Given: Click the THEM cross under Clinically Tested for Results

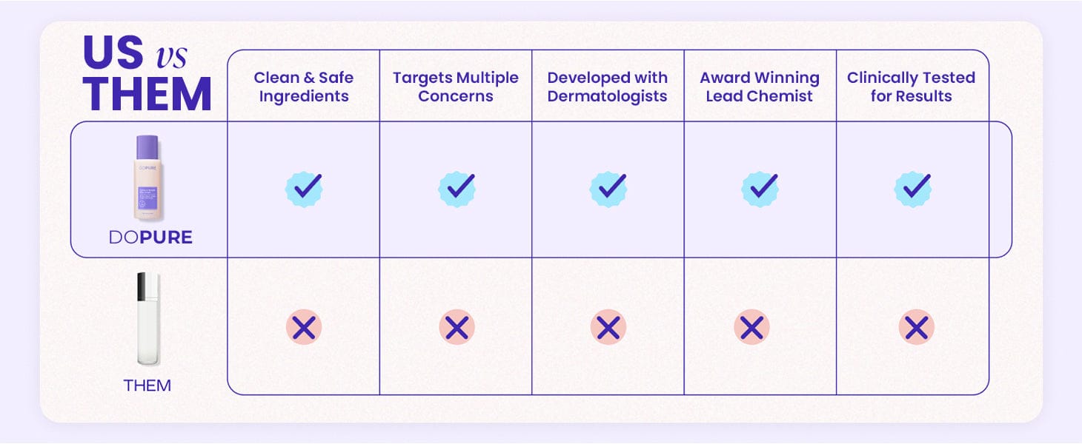Looking at the screenshot, I should pyautogui.click(x=917, y=327).
